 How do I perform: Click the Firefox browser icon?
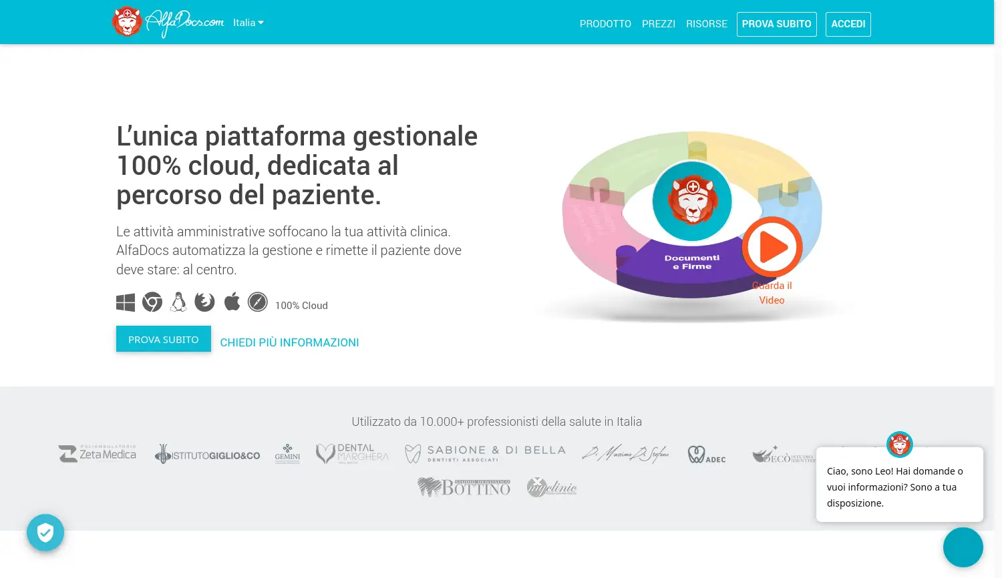coord(204,302)
